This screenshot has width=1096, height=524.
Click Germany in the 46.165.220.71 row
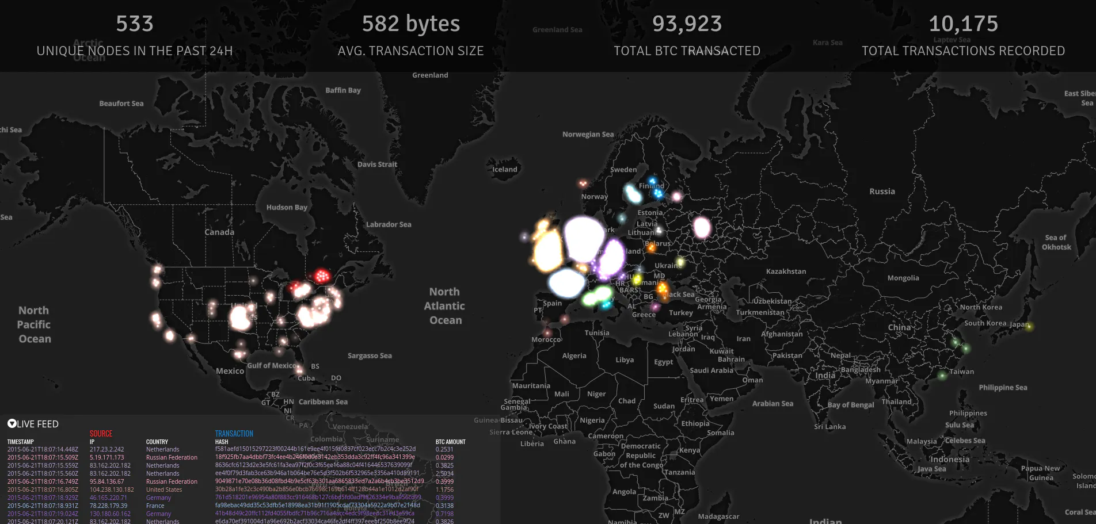pos(158,498)
